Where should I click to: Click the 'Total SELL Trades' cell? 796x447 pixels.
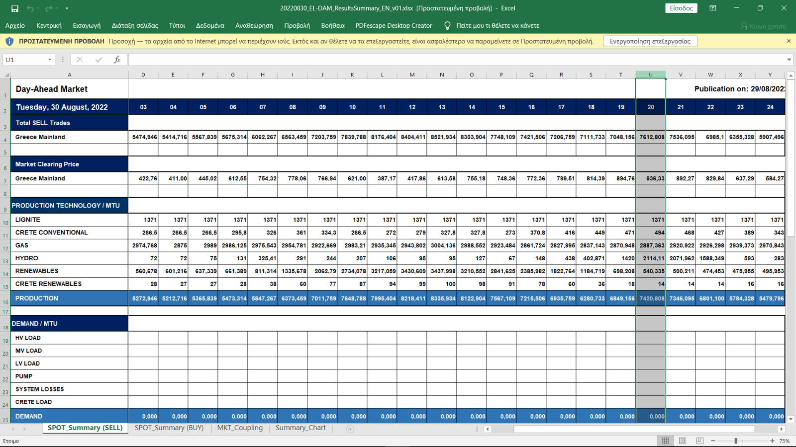coord(70,123)
